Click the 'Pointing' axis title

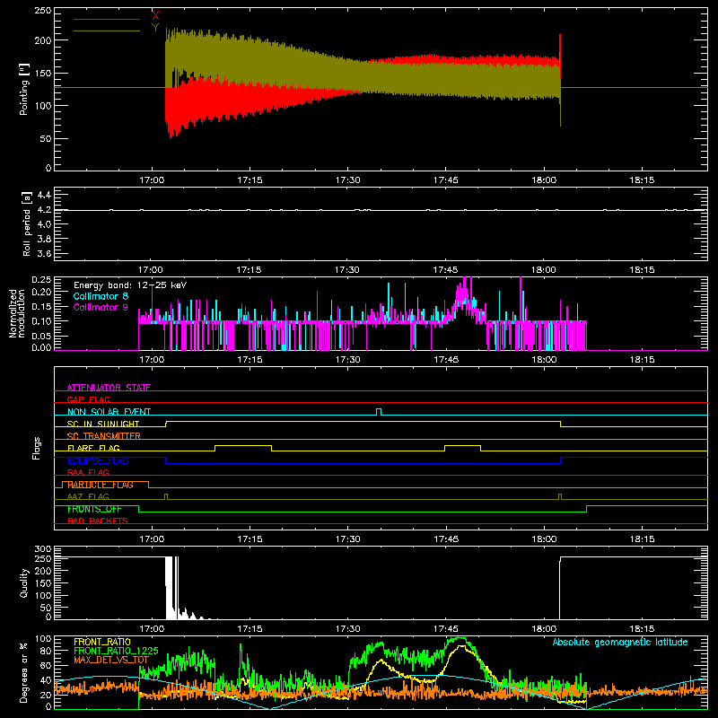tap(24, 89)
